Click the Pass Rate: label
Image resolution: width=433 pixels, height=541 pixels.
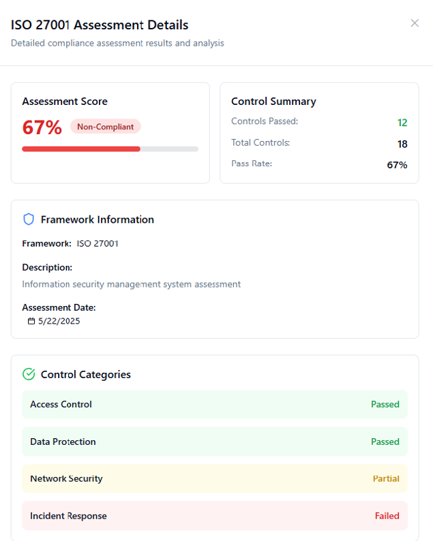coord(252,164)
